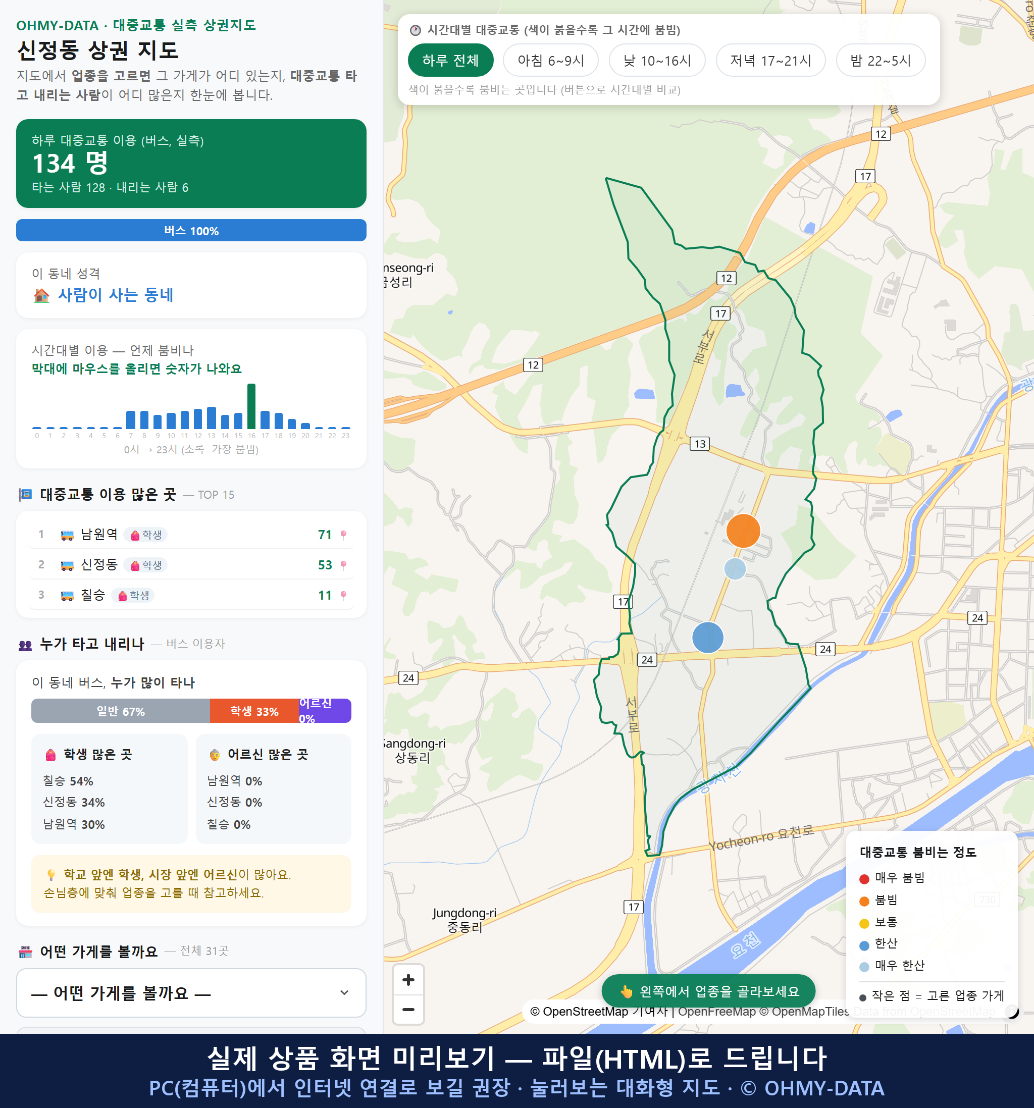Click the map pin next to 칠승 11
This screenshot has width=1034, height=1108.
(343, 595)
